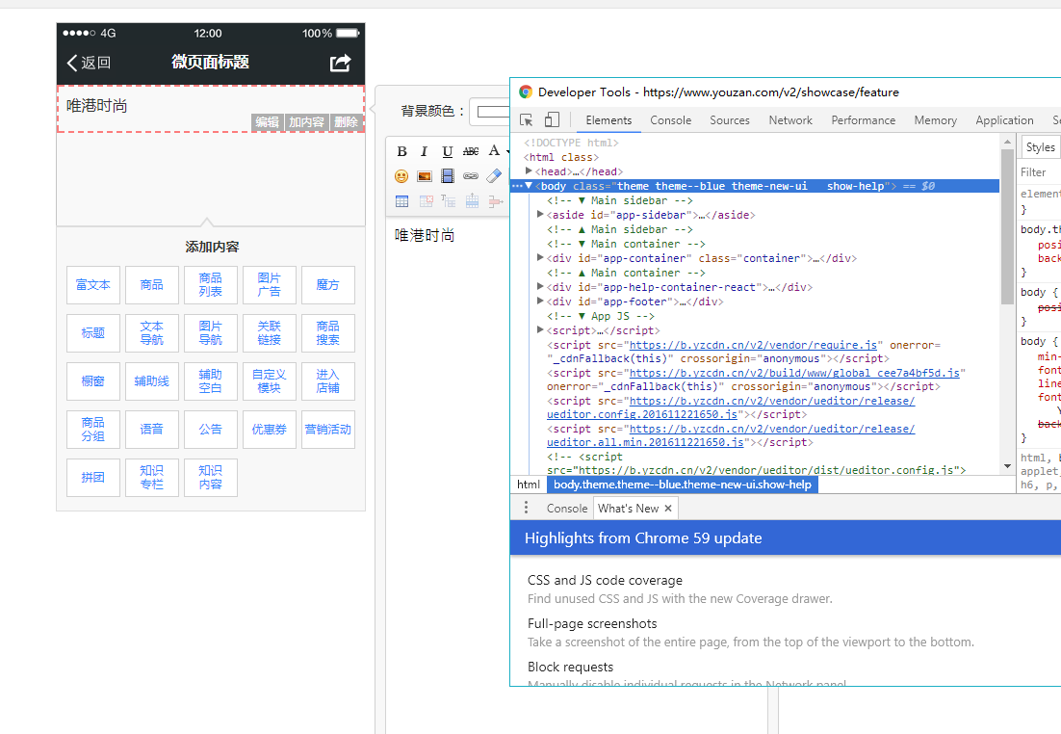Open the global_cee7a4bf5d.js script link
1061x734 pixels.
click(794, 373)
